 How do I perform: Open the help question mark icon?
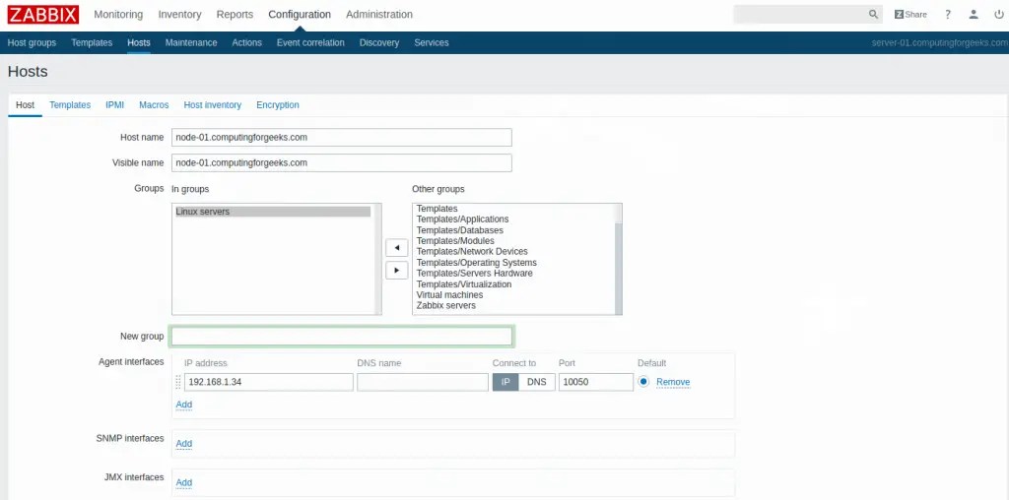(948, 14)
